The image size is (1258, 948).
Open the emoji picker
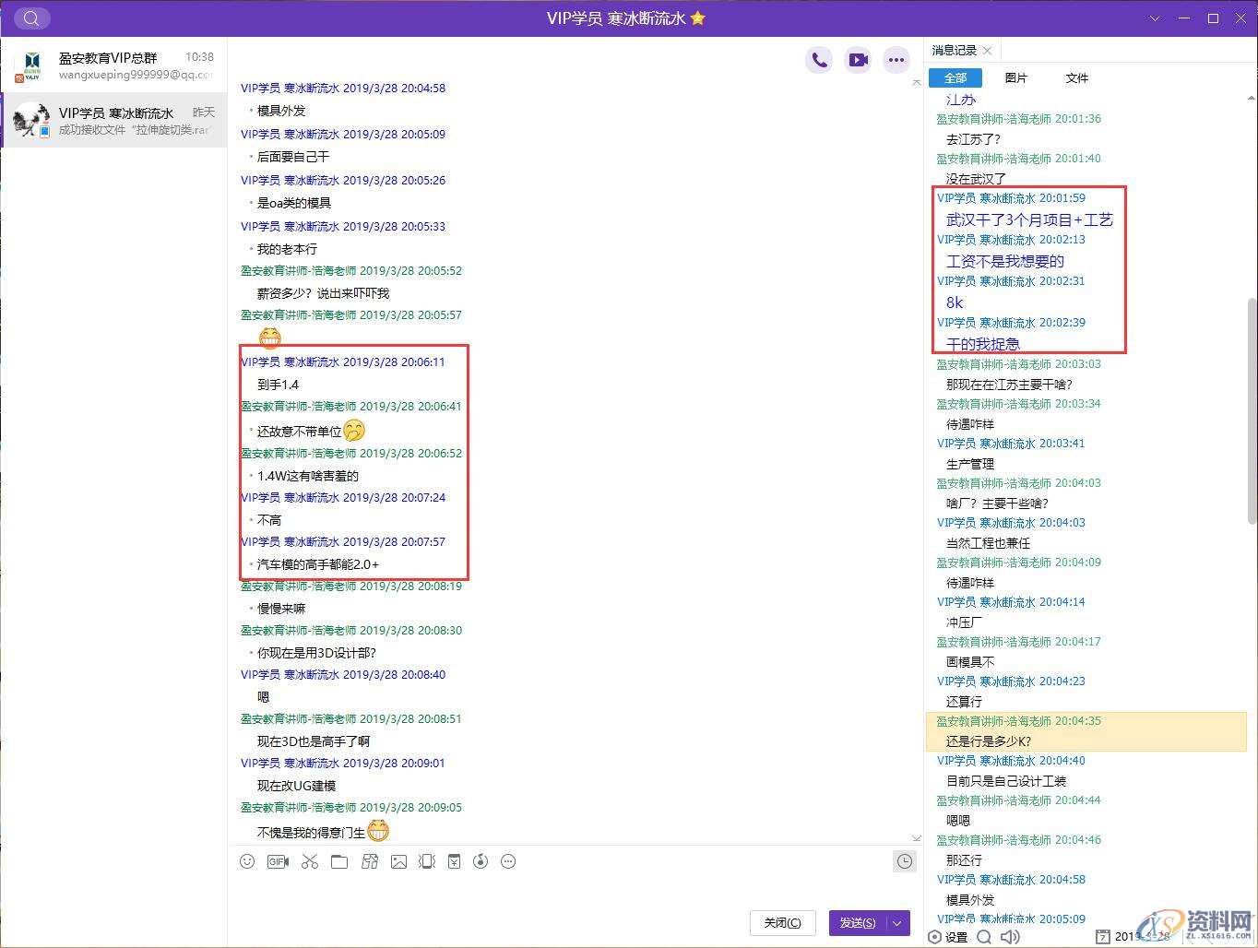point(247,861)
